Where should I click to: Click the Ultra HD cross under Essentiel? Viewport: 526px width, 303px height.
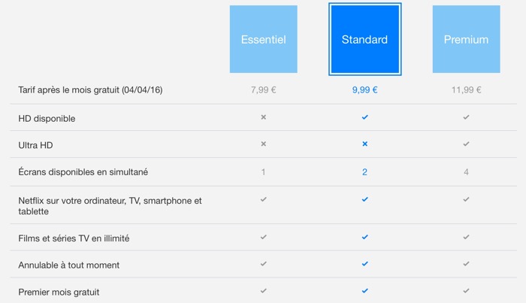pyautogui.click(x=263, y=144)
